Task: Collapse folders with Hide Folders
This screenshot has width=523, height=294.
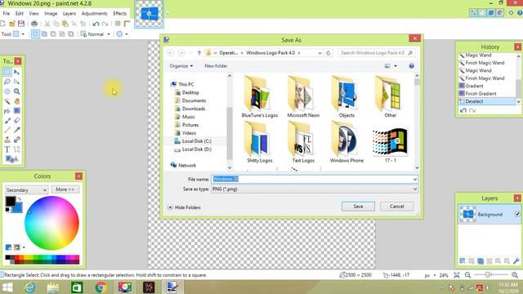Action: (184, 207)
